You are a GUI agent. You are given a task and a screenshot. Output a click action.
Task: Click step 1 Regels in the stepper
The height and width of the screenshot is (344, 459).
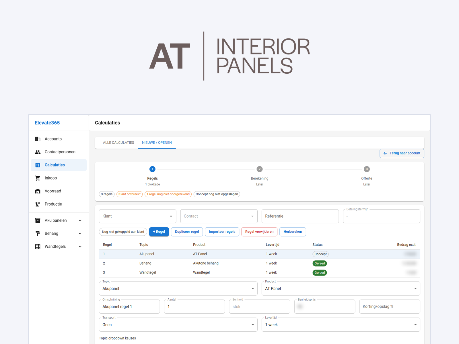(x=153, y=176)
